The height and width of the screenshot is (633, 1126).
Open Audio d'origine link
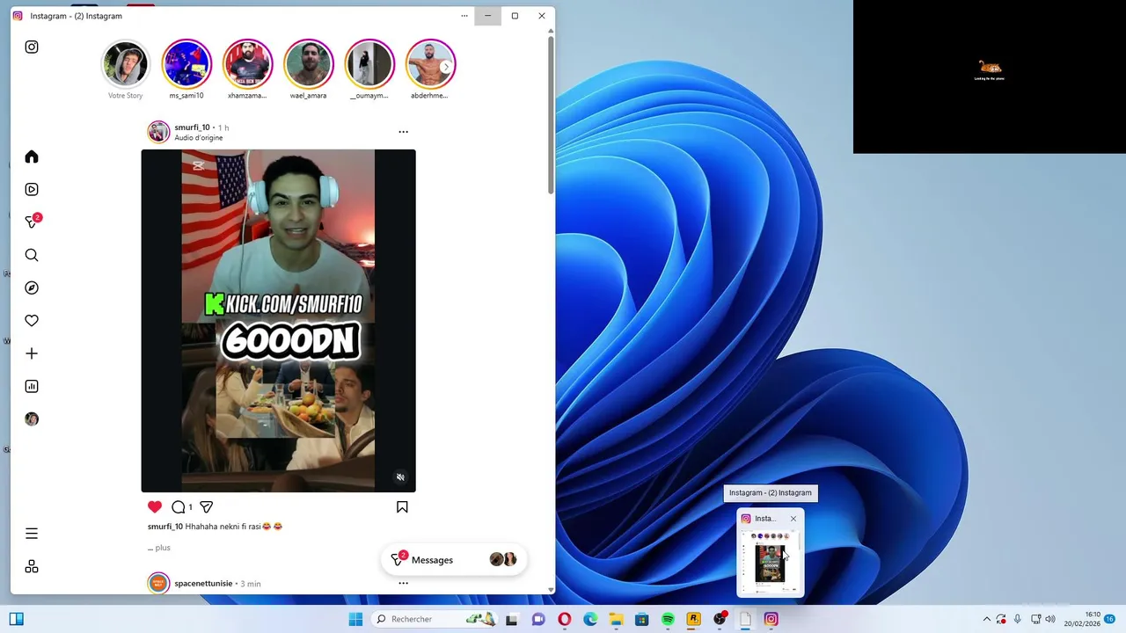[199, 138]
